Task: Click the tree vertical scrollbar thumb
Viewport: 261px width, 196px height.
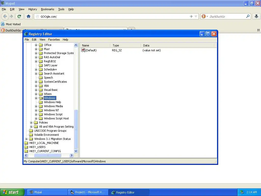Action: click(76, 129)
